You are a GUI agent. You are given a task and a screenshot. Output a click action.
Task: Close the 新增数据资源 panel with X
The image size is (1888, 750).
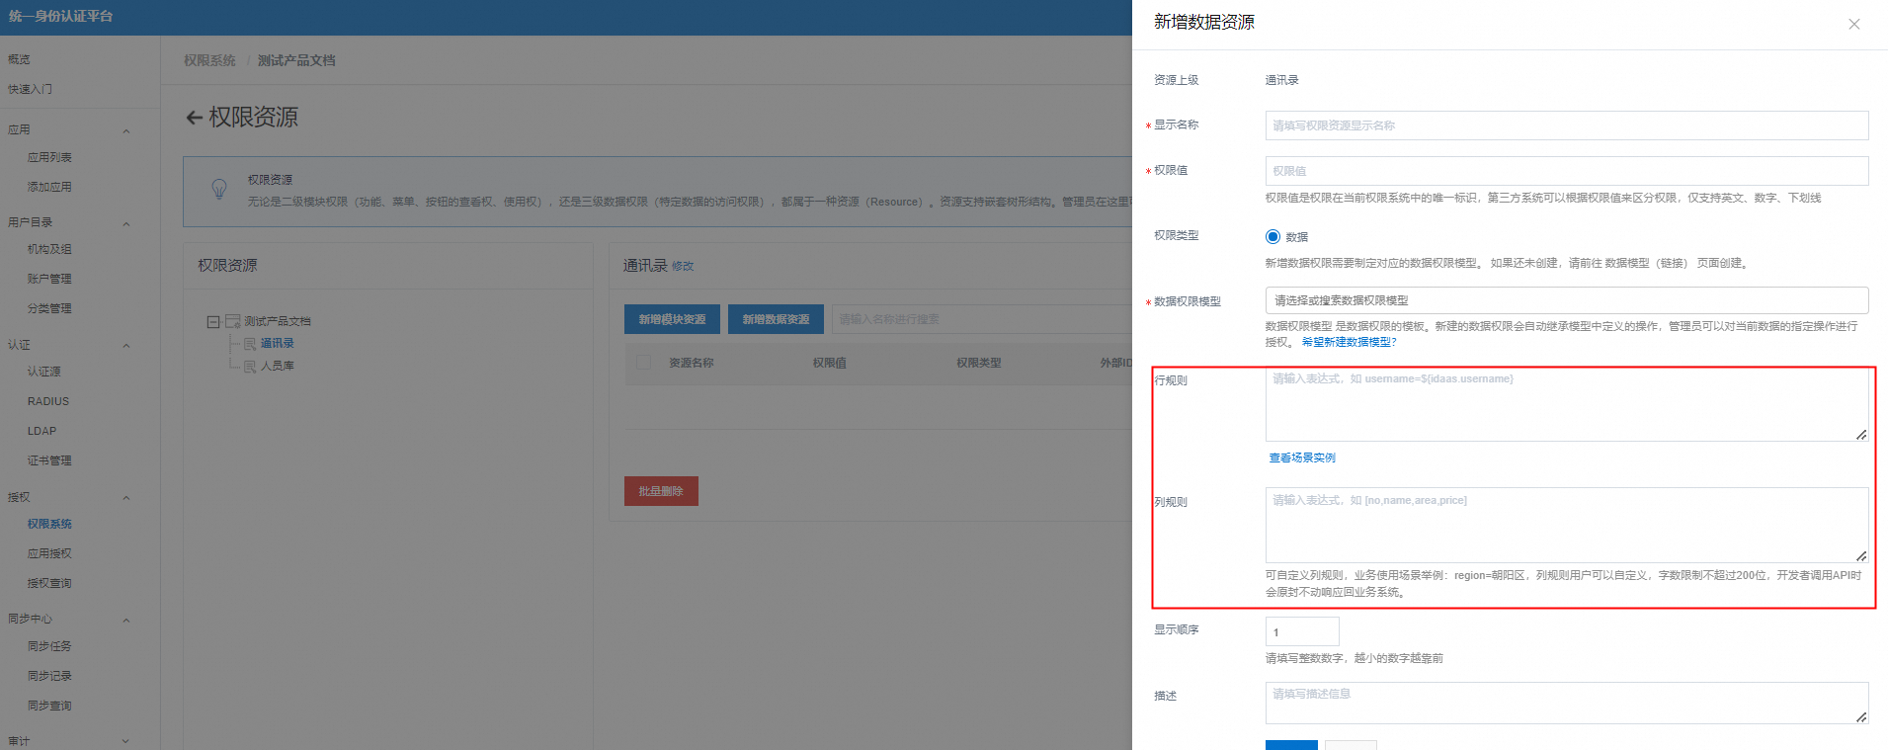1853,25
